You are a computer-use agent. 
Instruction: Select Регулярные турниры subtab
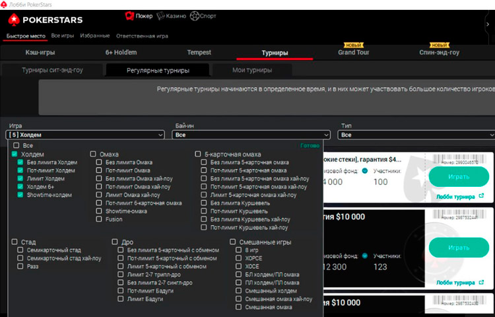pos(158,70)
